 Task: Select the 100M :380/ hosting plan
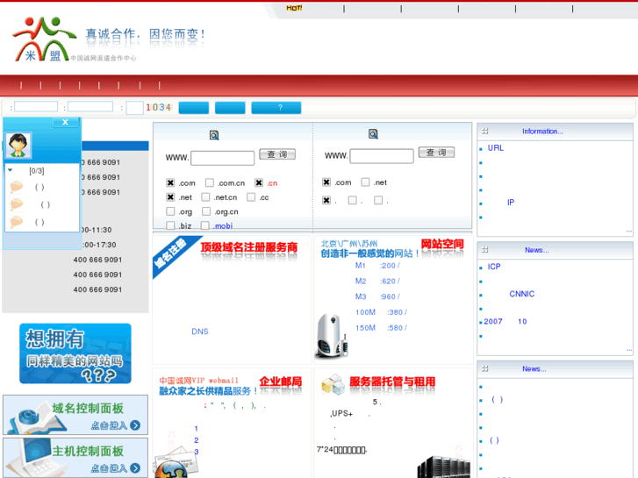381,312
